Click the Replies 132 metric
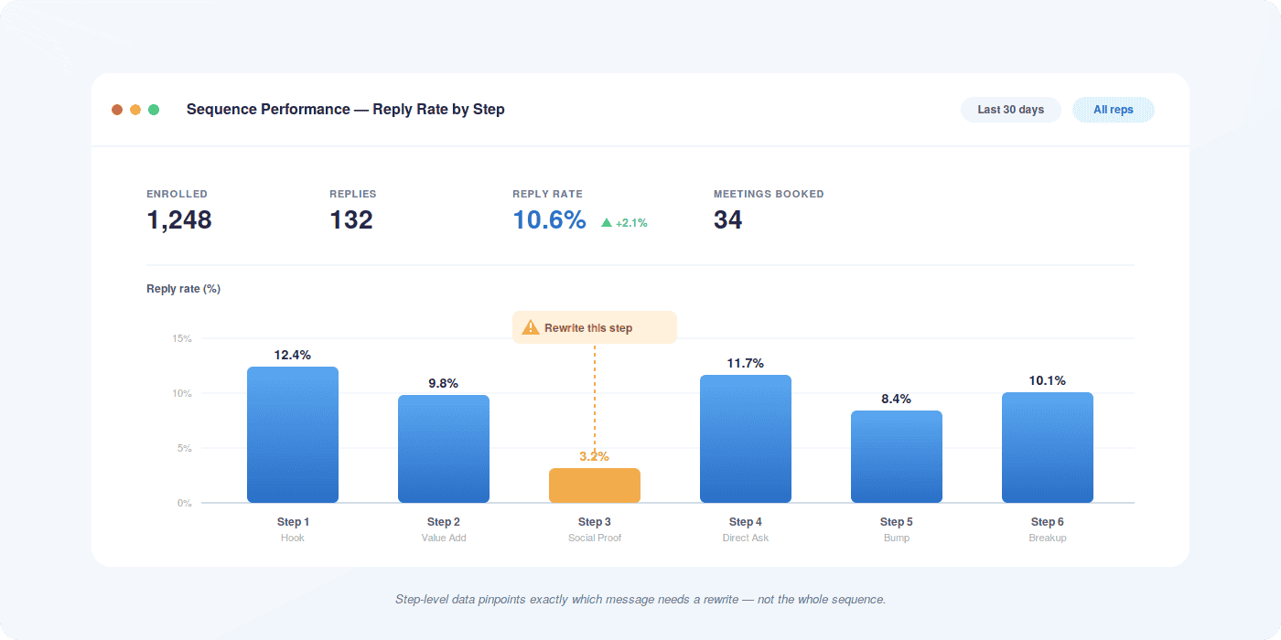Image resolution: width=1281 pixels, height=640 pixels. click(x=353, y=210)
